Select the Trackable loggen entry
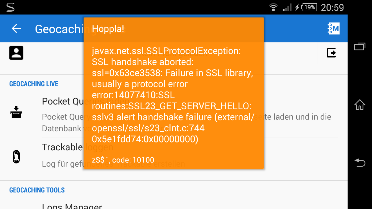Viewport: 372px width, 209px height. pos(62,147)
